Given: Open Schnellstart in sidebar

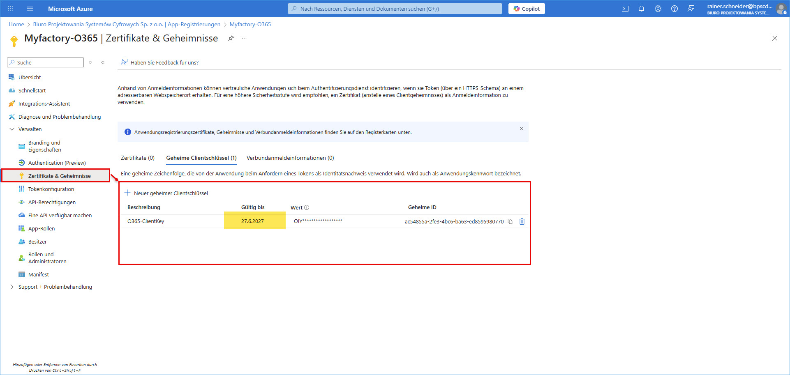Looking at the screenshot, I should pyautogui.click(x=32, y=90).
